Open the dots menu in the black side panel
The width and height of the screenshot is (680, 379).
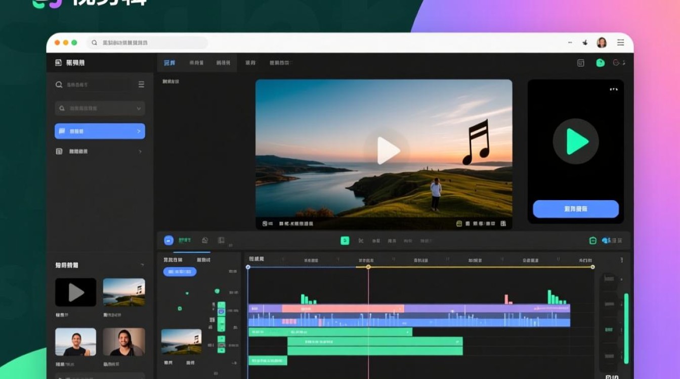[x=613, y=89]
